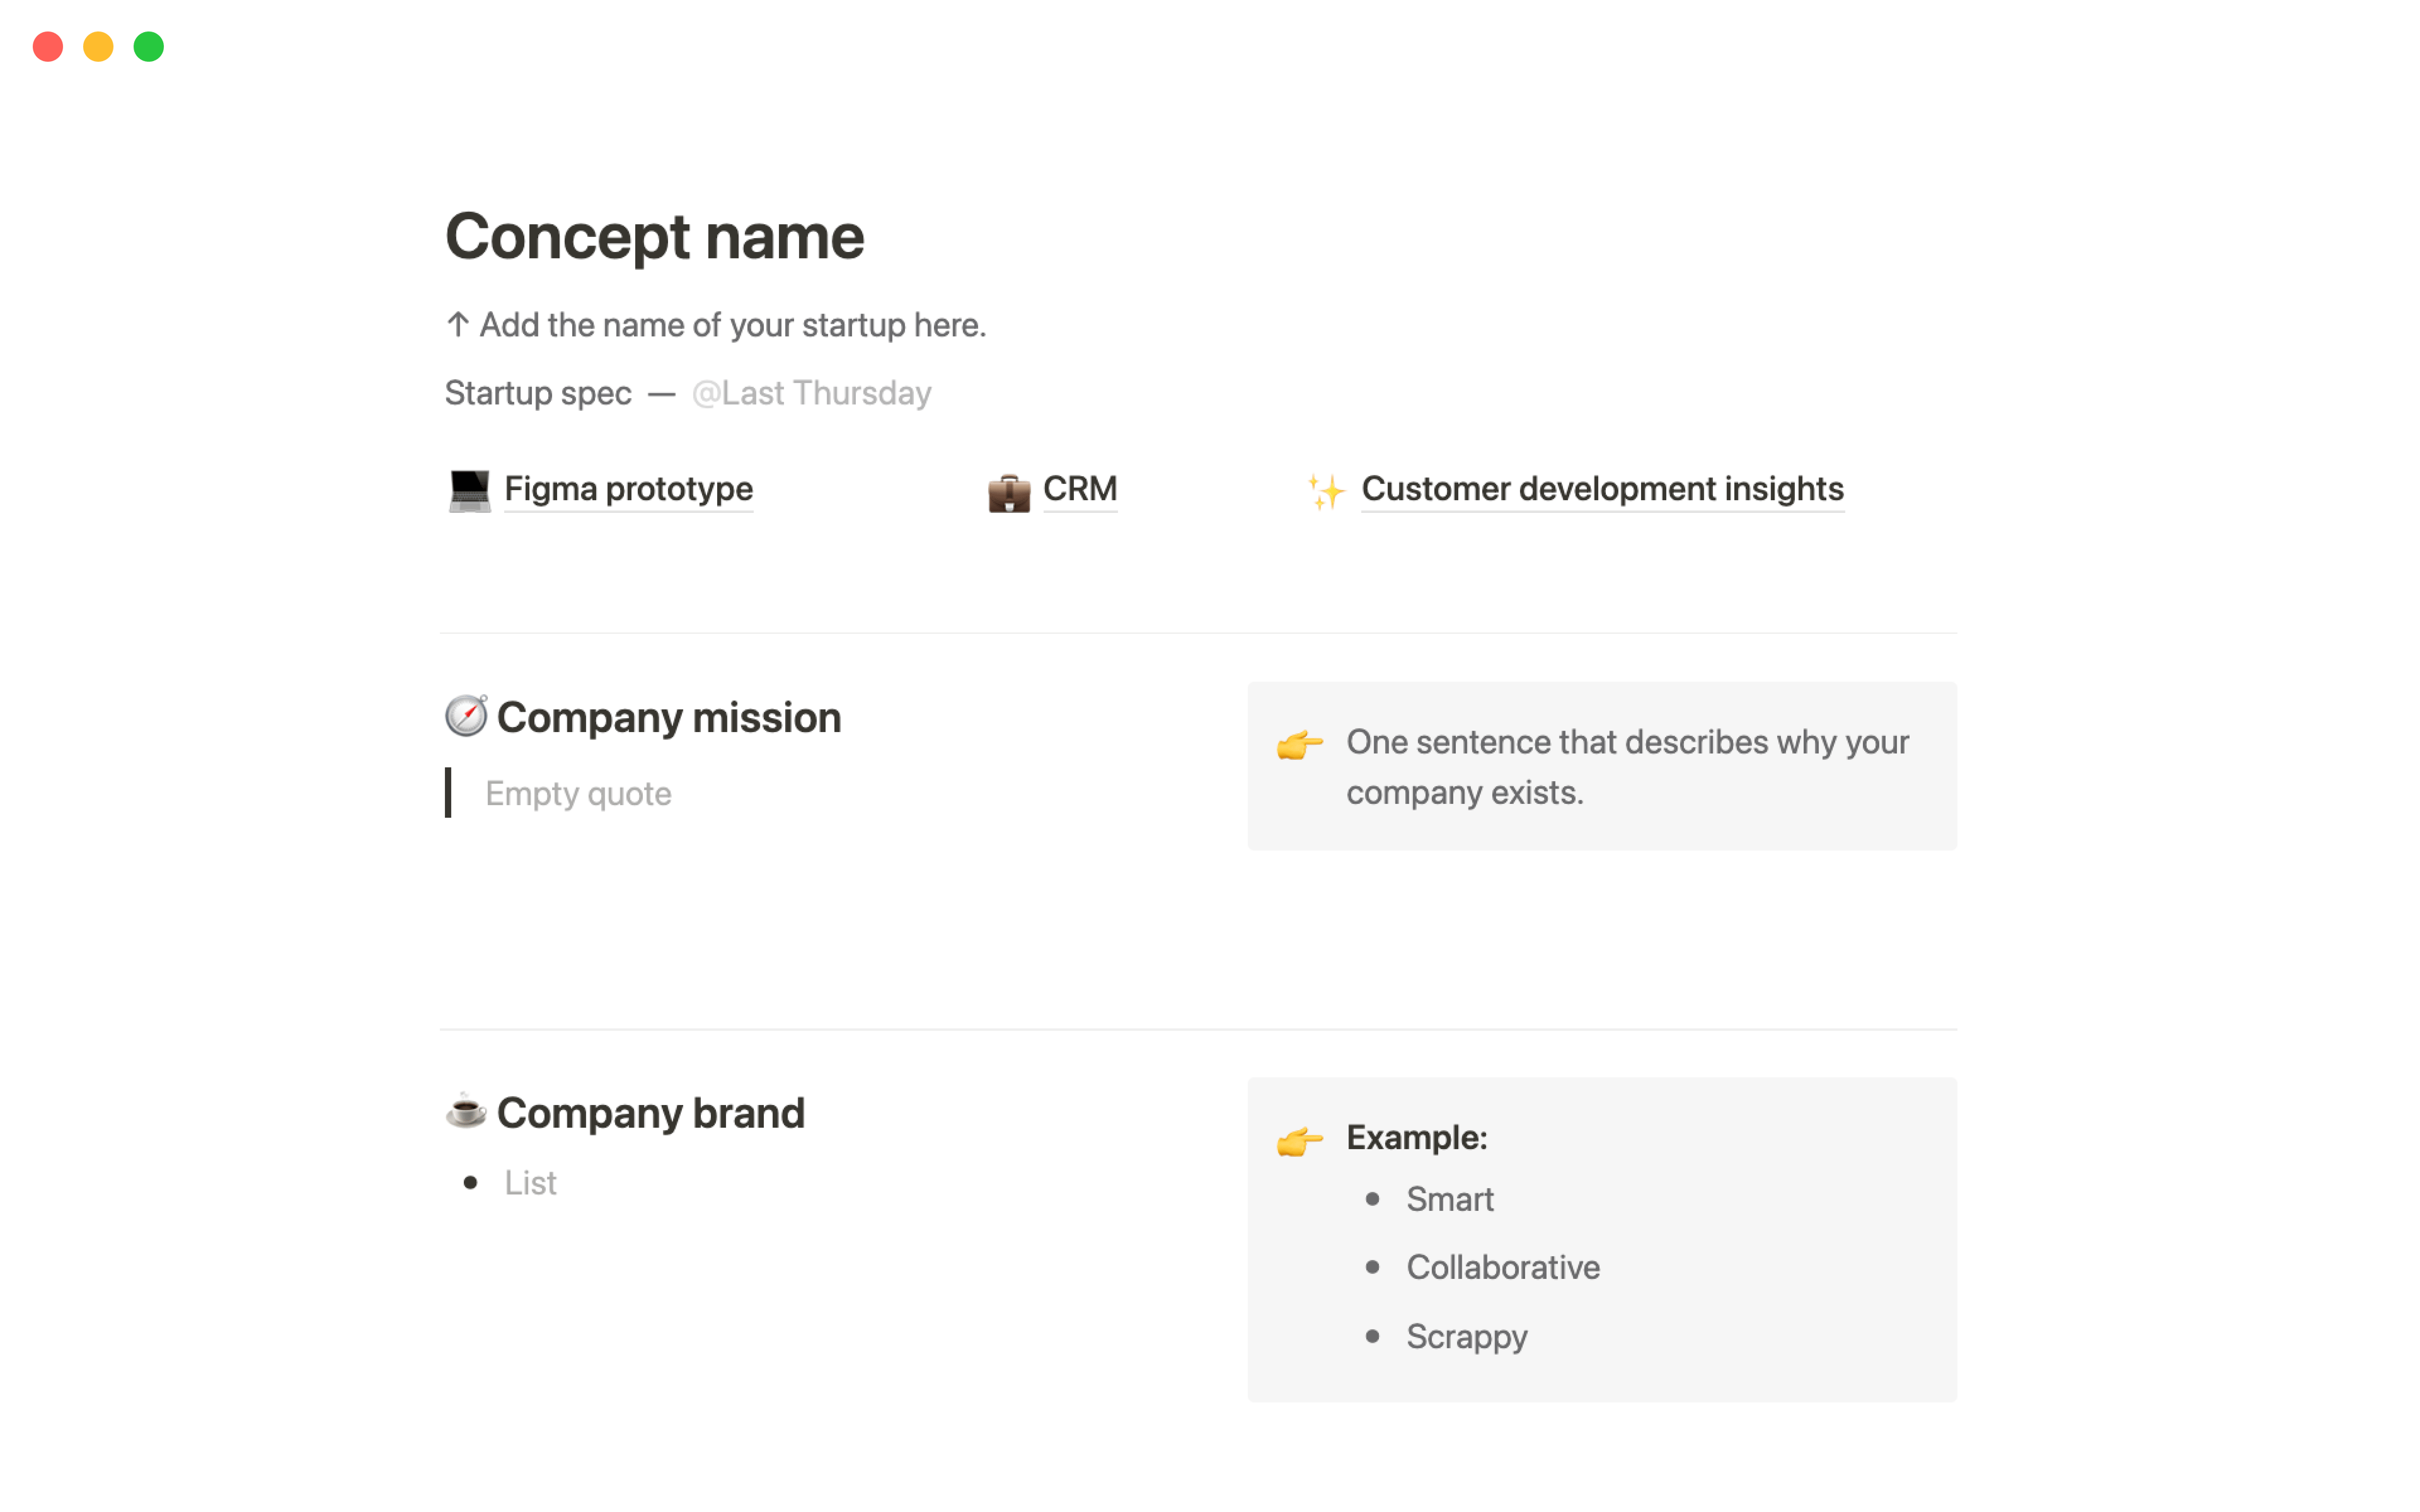Click the briefcase icon beside CRM

(x=1009, y=492)
